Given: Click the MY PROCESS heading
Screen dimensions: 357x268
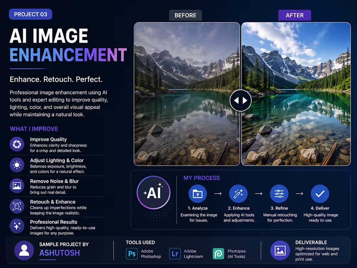Looking at the screenshot, I should point(202,178).
